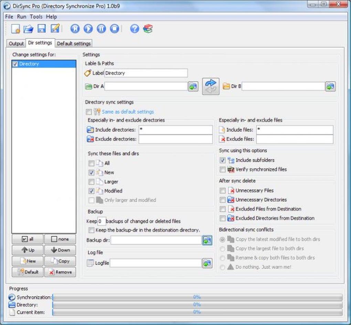
Task: Check the All files checkbox
Action: coord(91,163)
